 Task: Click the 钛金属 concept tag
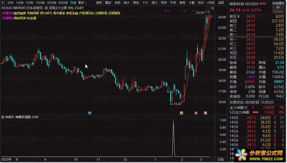pos(32,18)
